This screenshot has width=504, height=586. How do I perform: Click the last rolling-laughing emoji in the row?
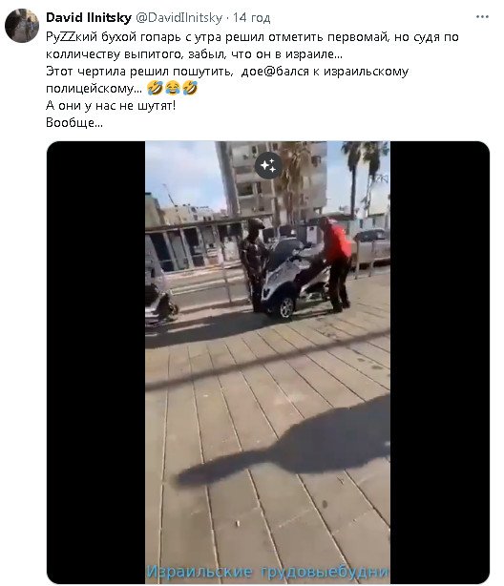[x=190, y=88]
